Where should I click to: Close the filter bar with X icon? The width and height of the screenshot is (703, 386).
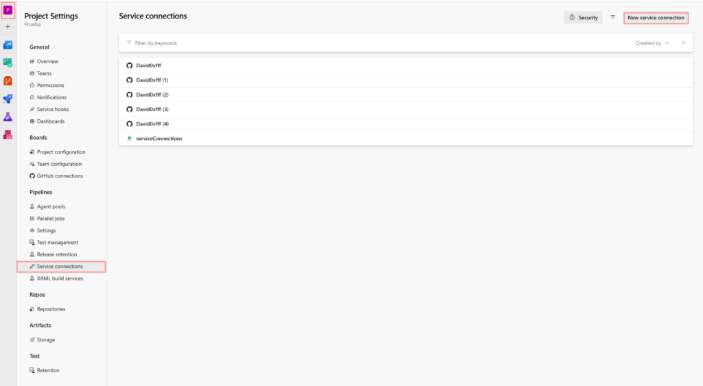(683, 43)
